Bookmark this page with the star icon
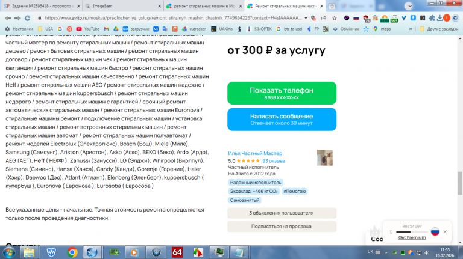The height and width of the screenshot is (259, 463). tap(334, 18)
